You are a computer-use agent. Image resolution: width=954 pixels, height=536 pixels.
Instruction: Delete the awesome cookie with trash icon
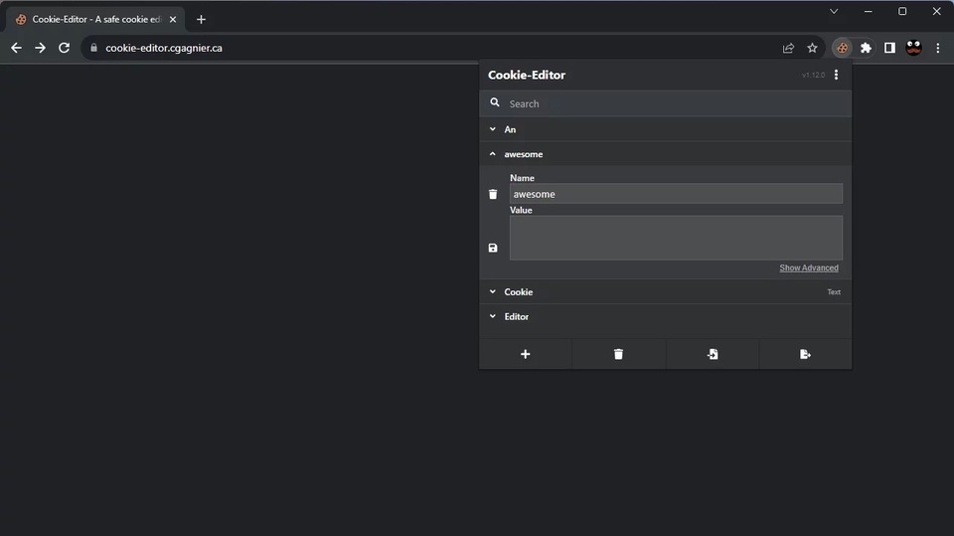coord(493,194)
